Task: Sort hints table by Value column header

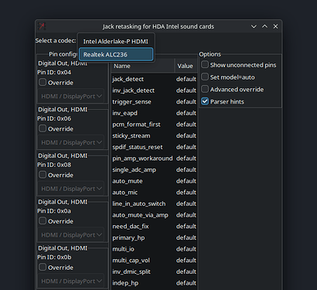Action: (x=186, y=66)
